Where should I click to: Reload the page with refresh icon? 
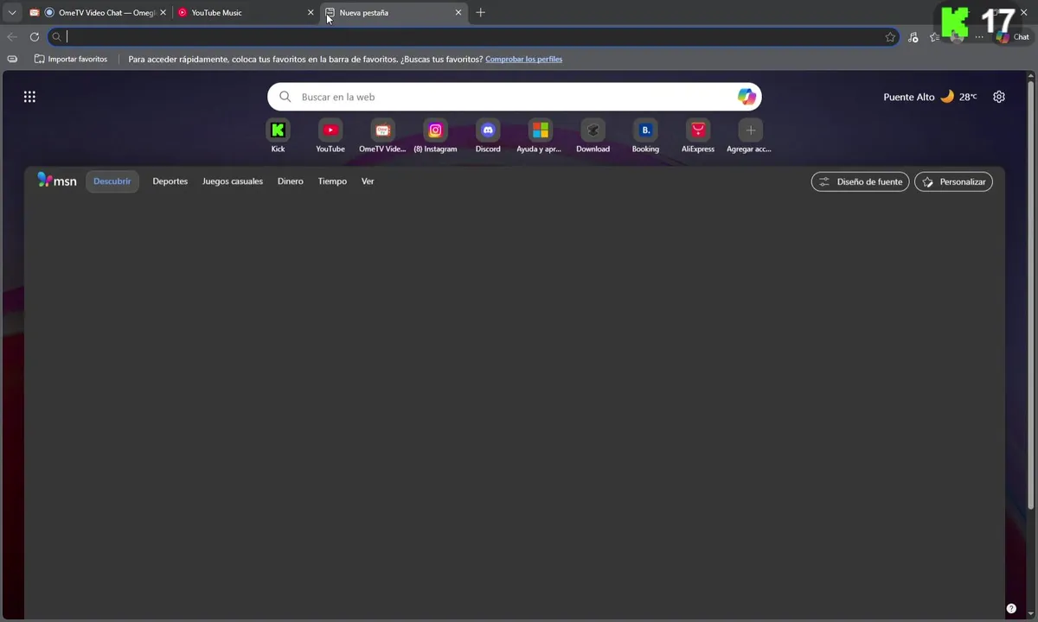pyautogui.click(x=35, y=36)
